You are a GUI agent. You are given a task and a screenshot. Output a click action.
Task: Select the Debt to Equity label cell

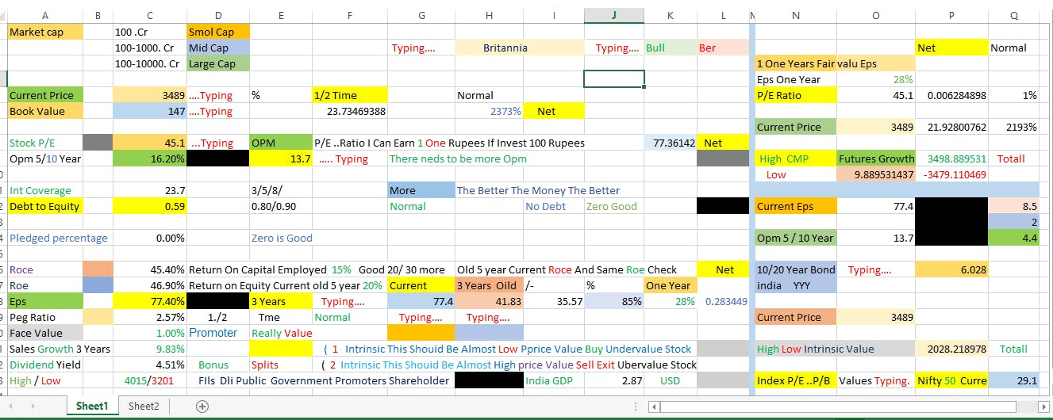click(44, 206)
